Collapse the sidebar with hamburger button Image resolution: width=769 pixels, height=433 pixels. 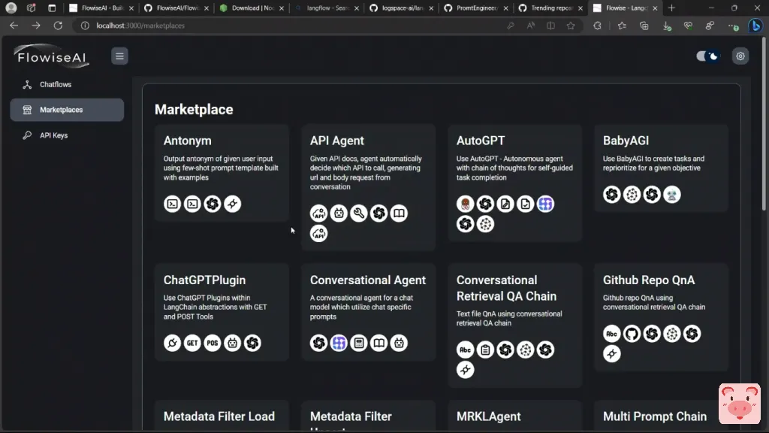(119, 56)
